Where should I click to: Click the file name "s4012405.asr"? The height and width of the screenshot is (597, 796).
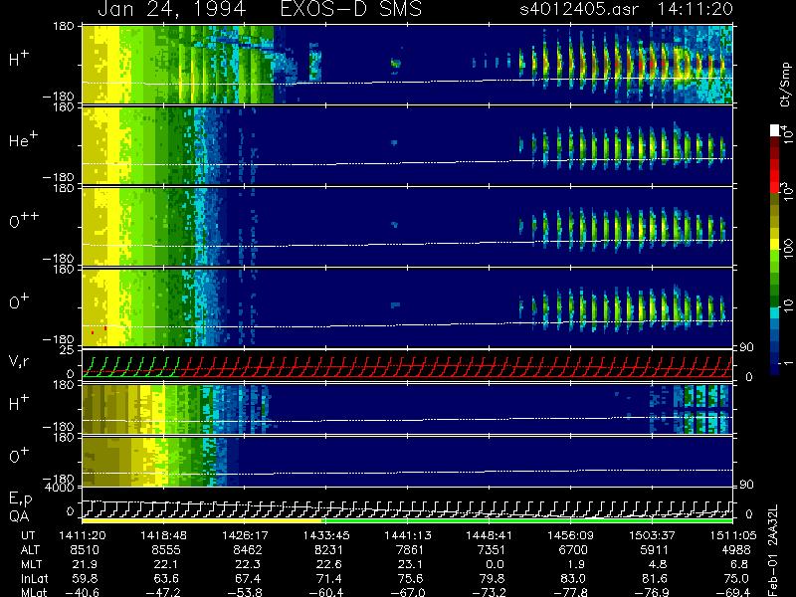pyautogui.click(x=579, y=9)
